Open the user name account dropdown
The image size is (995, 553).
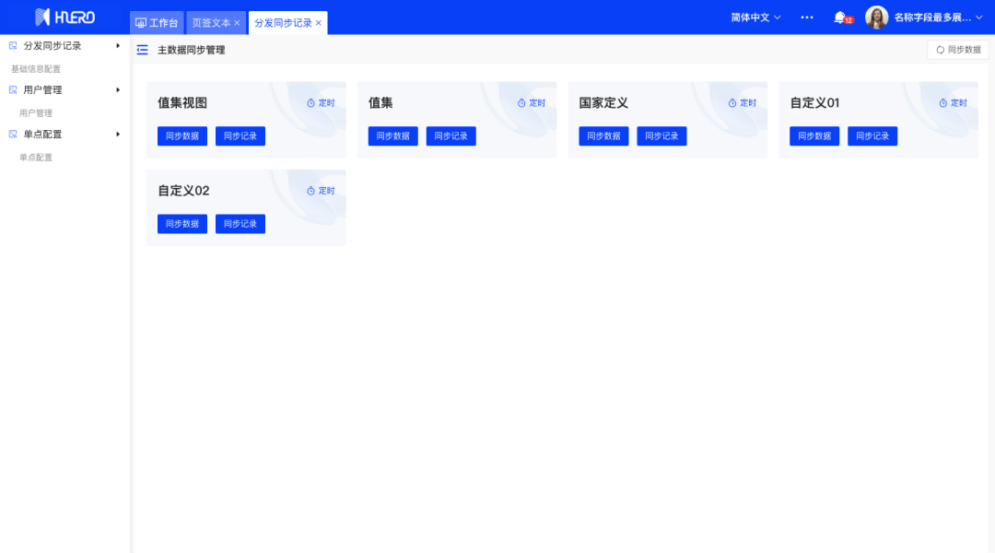(x=938, y=18)
